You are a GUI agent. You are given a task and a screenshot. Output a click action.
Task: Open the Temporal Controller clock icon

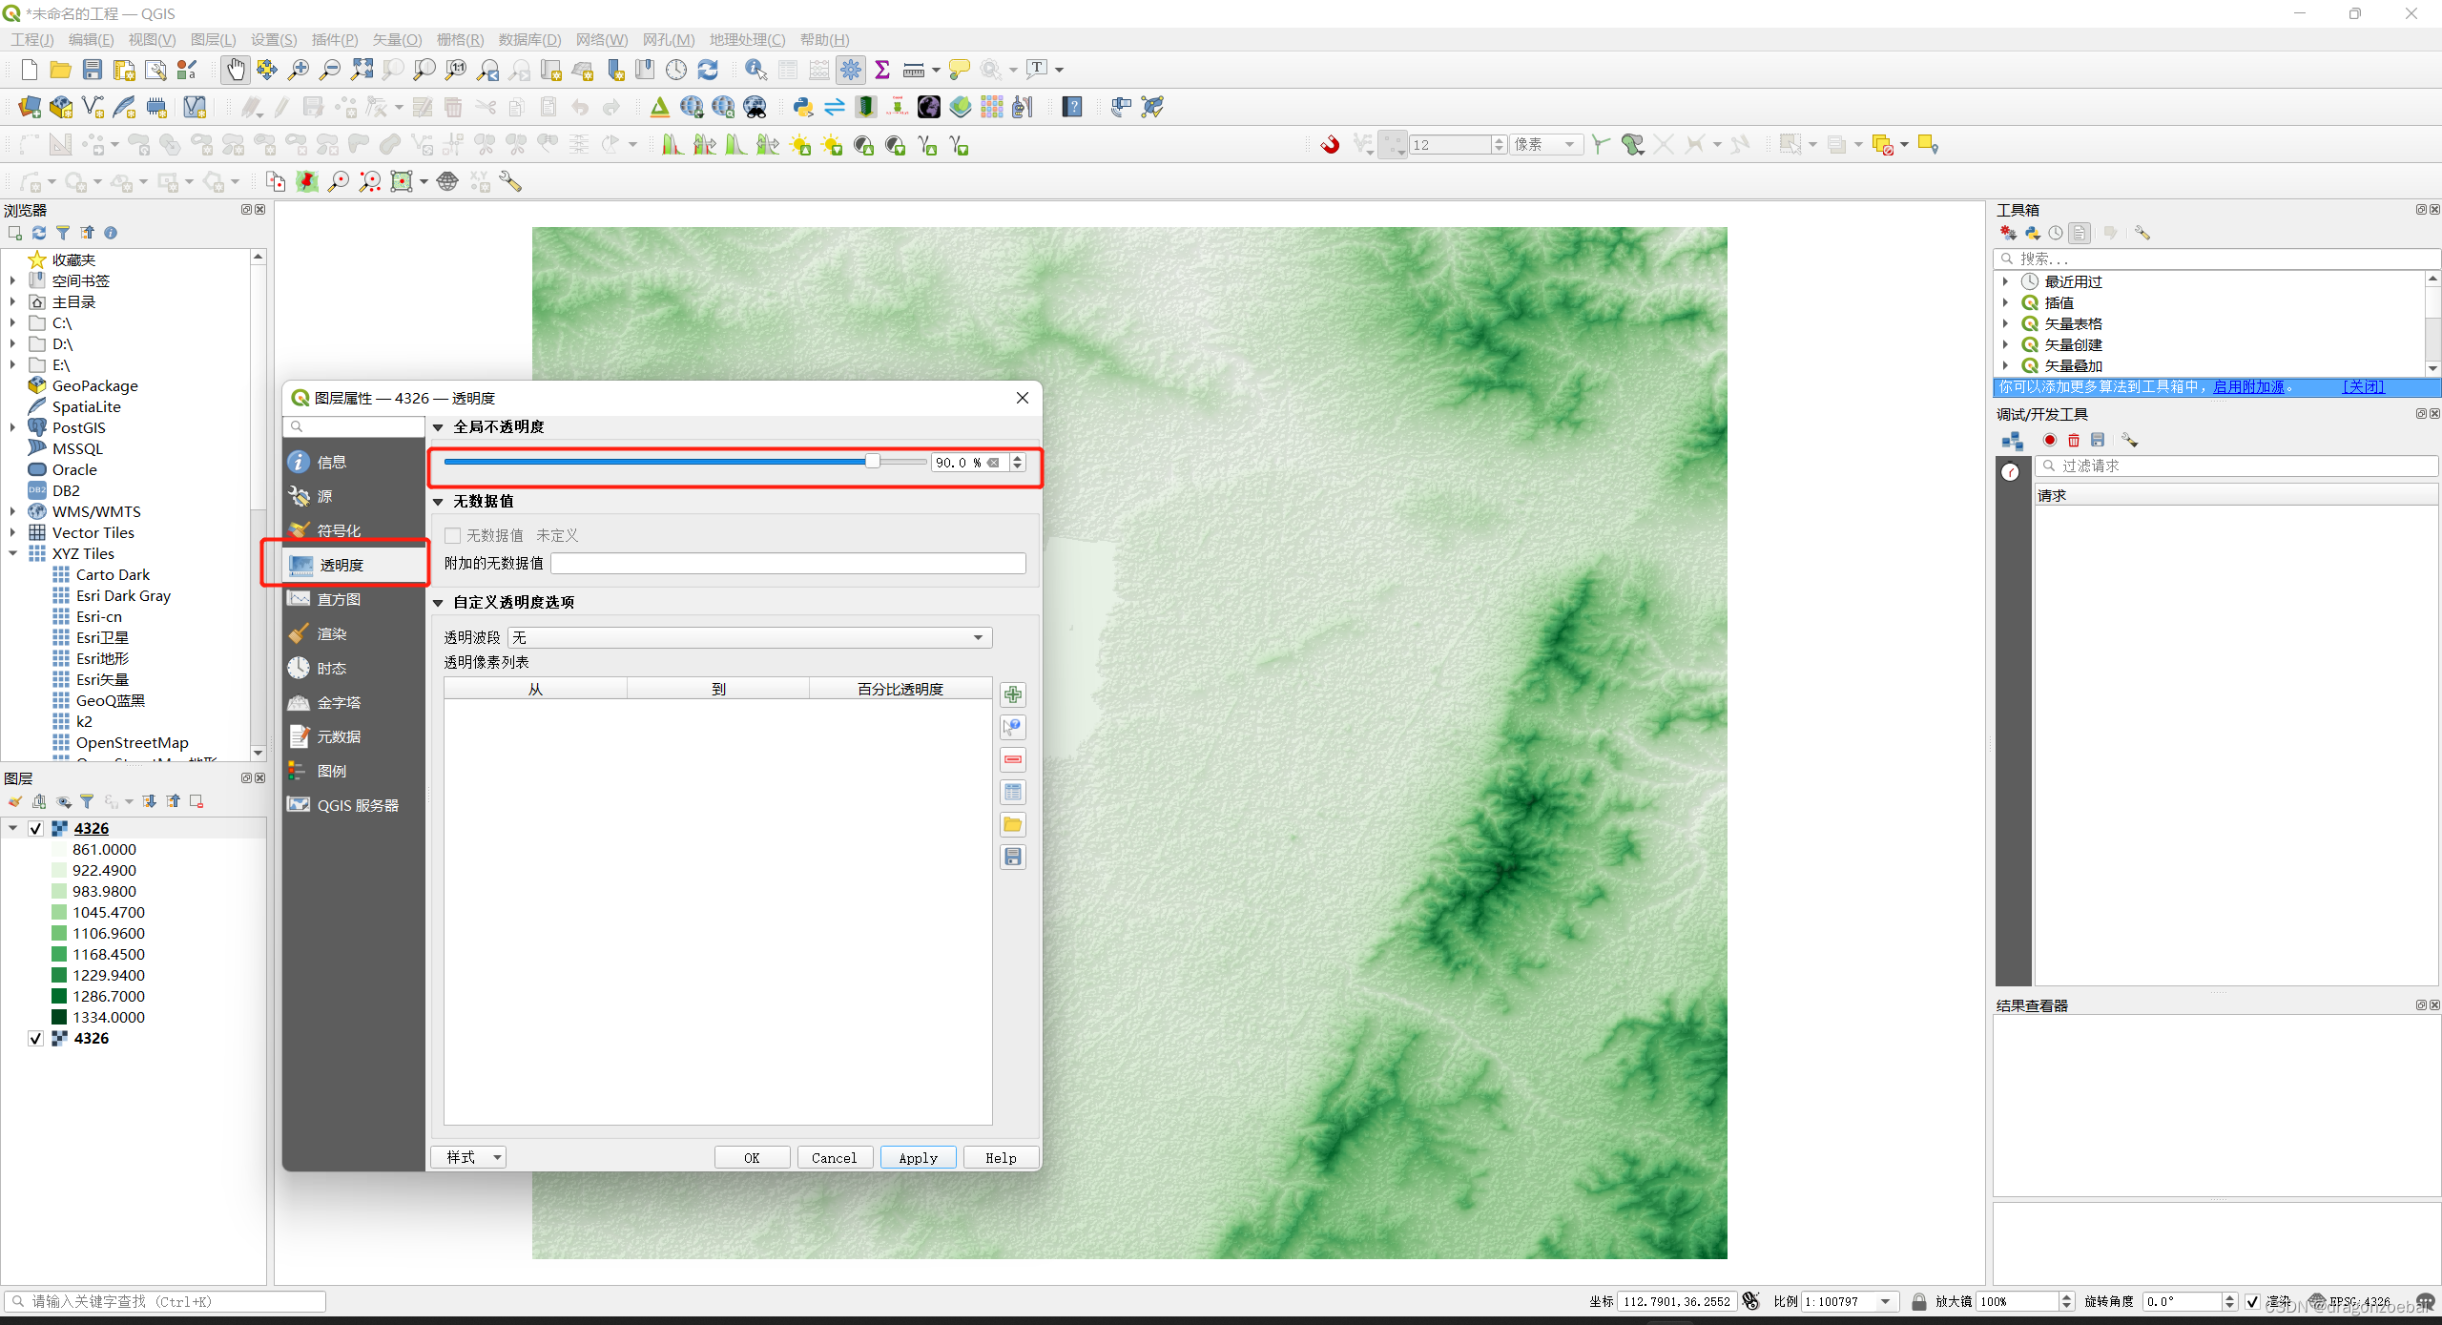point(676,69)
